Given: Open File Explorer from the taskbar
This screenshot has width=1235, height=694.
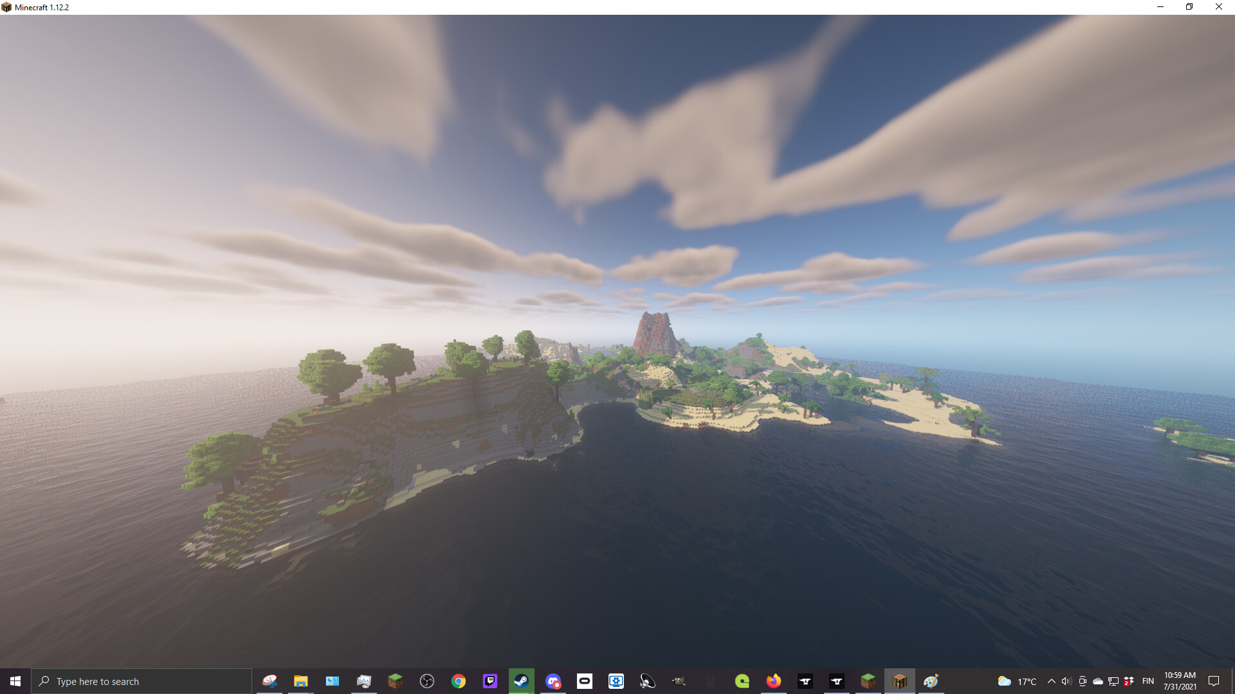Looking at the screenshot, I should (x=300, y=681).
